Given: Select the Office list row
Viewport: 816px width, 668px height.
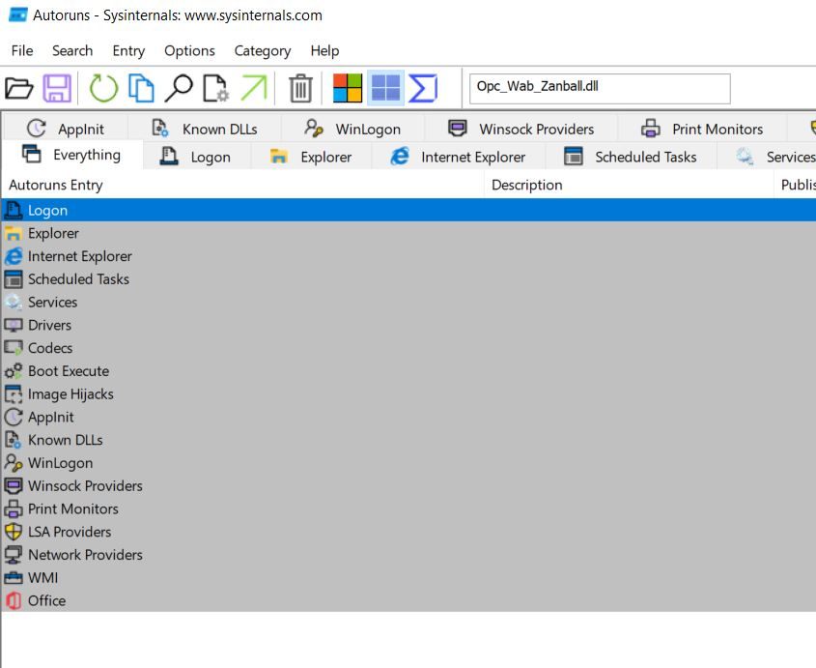Looking at the screenshot, I should point(408,600).
